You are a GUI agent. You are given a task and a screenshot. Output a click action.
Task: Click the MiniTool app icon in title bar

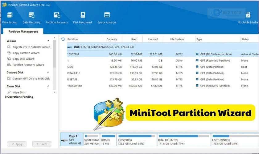(x=4, y=5)
